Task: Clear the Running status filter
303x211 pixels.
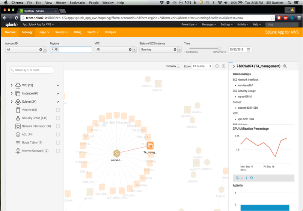Action: click(175, 49)
